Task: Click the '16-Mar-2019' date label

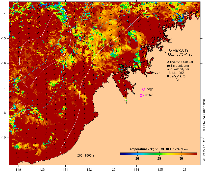Action: pos(178,50)
